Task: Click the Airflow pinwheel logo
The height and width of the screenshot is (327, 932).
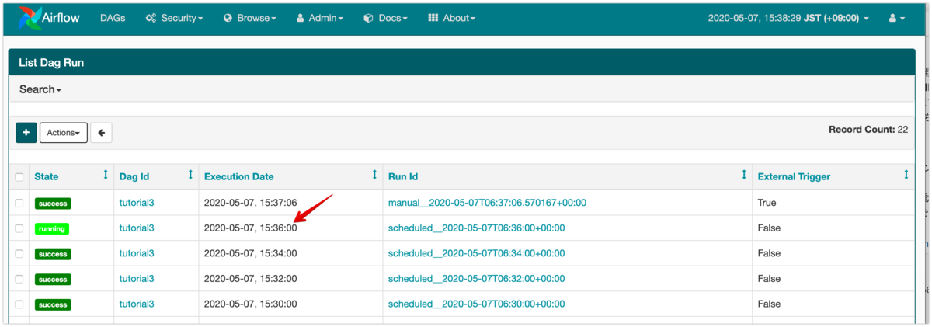Action: pyautogui.click(x=30, y=18)
